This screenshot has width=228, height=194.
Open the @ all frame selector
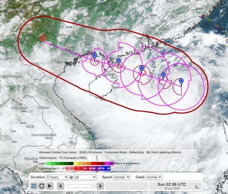[x=86, y=177]
